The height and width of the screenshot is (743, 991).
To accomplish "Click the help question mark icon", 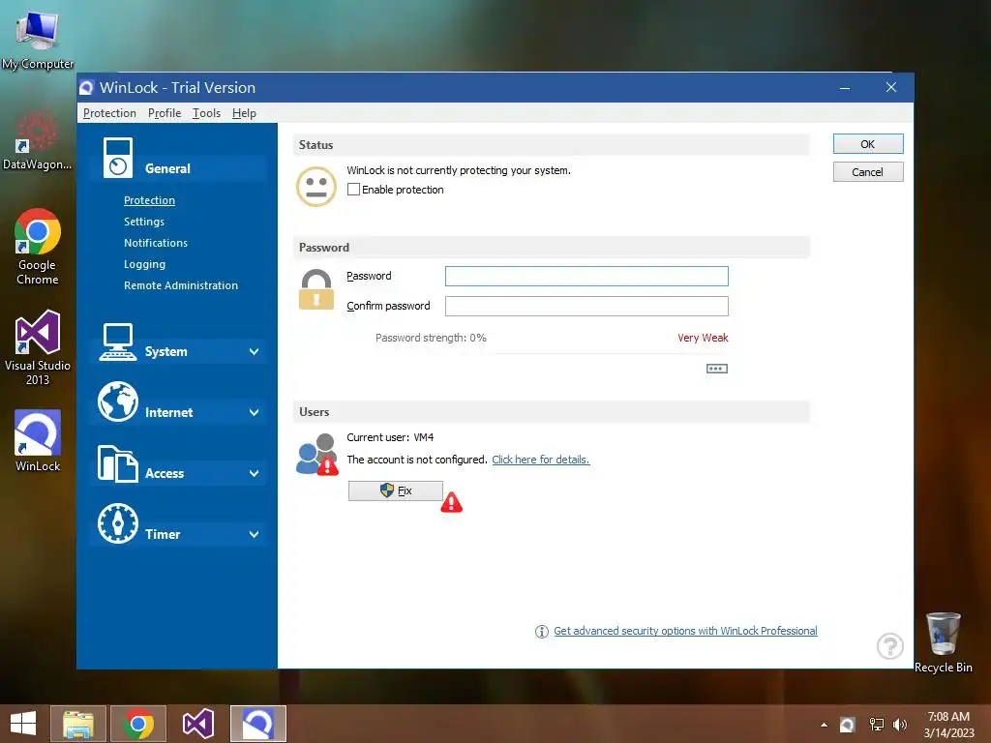I will coord(890,645).
